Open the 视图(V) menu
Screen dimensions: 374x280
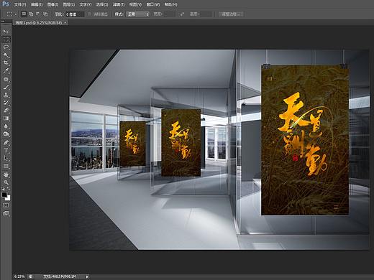point(135,4)
